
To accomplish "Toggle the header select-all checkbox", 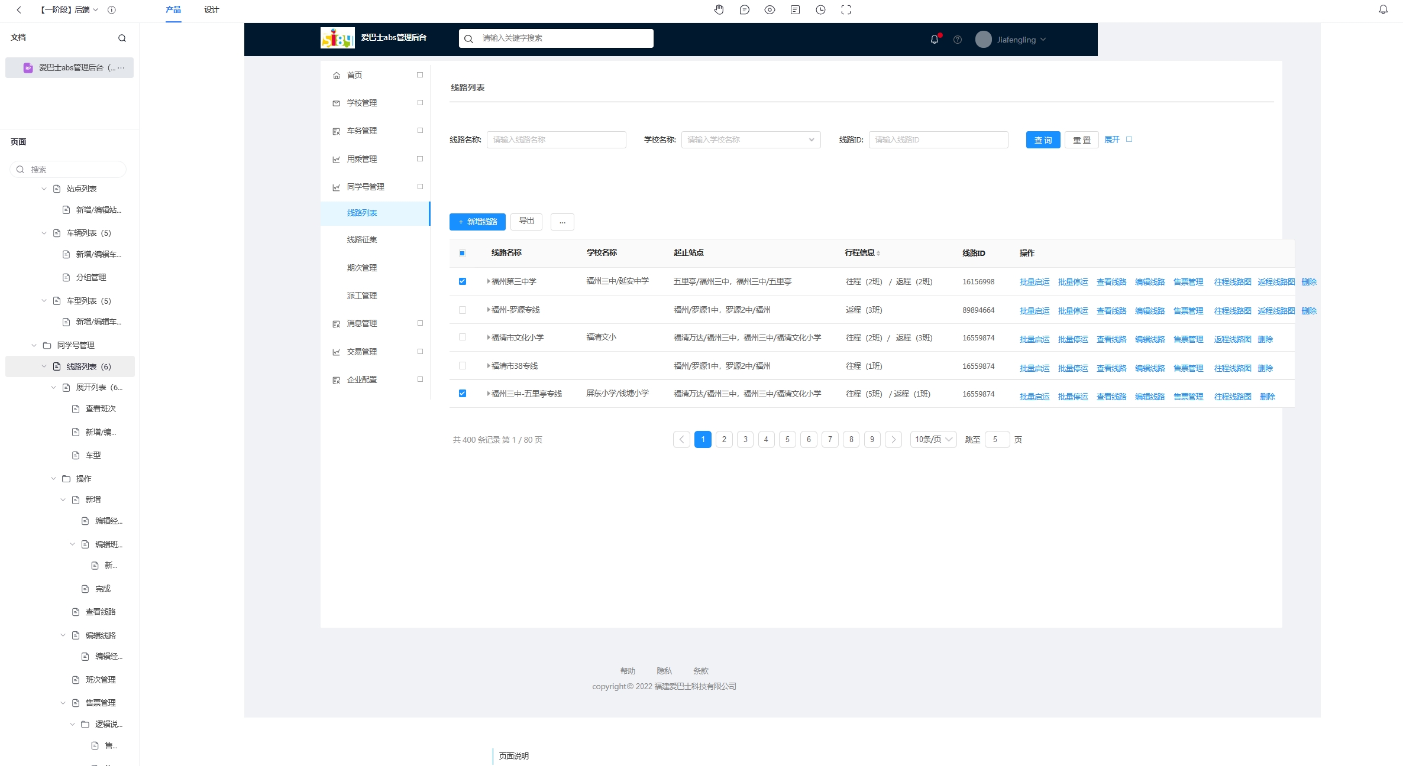I will point(463,253).
